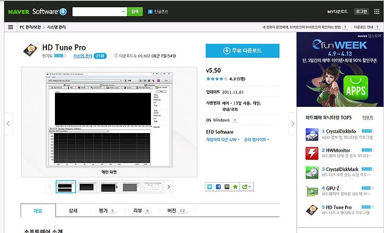
Task: Click the green 검색 search button
Action: tap(135, 12)
